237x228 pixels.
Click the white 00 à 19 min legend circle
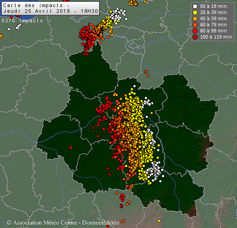[x=195, y=6]
